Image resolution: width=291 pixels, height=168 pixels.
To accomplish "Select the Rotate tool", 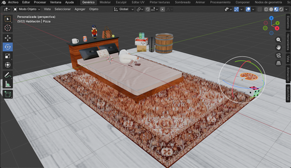I will pos(8,47).
